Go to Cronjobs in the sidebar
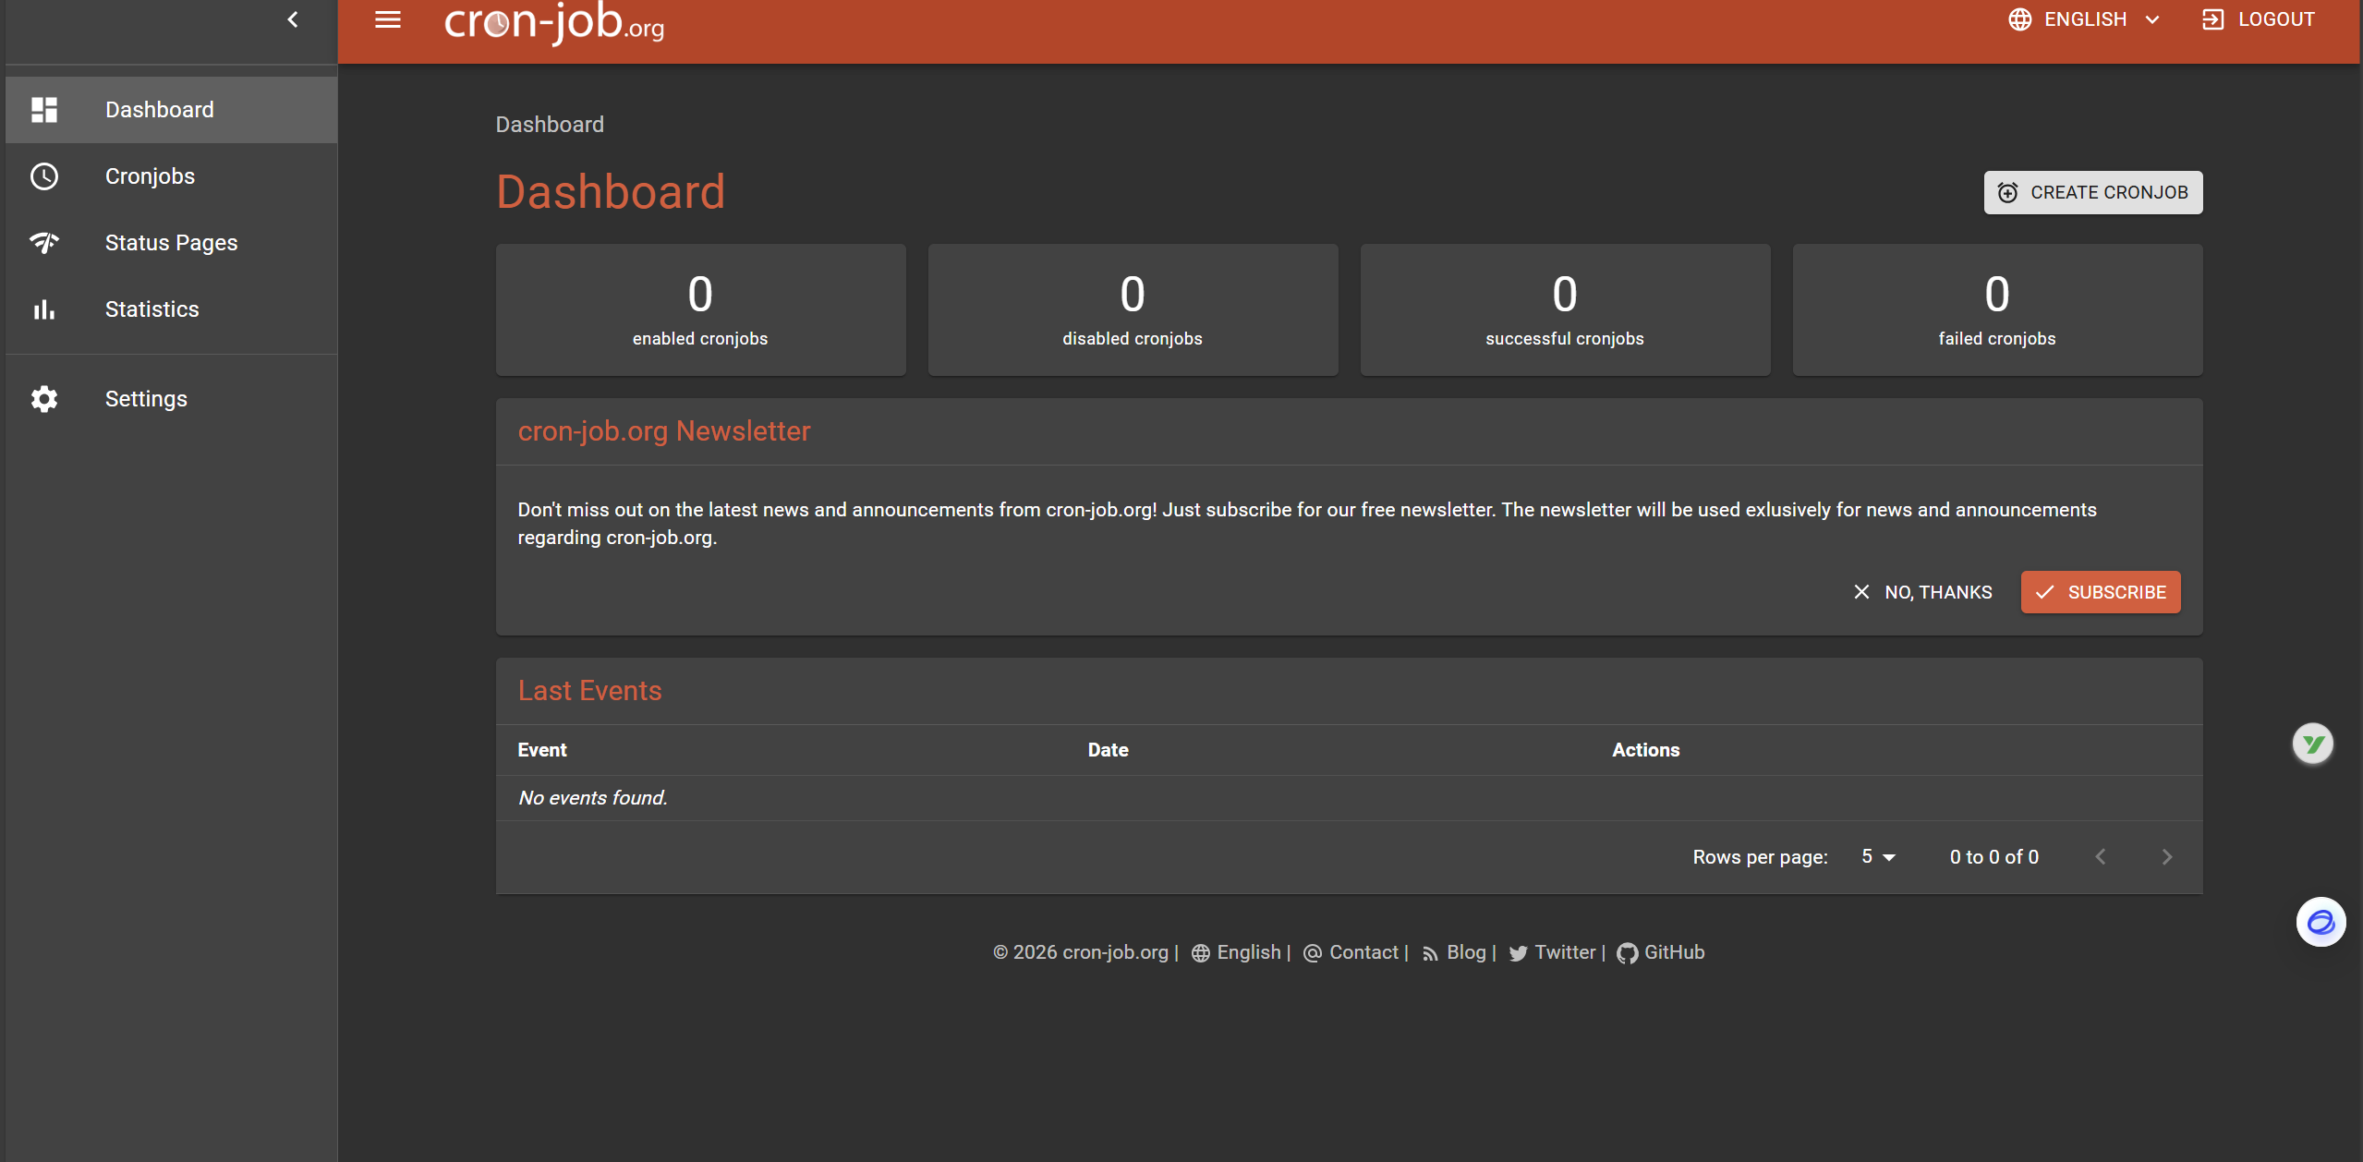Viewport: 2363px width, 1162px height. [x=172, y=176]
